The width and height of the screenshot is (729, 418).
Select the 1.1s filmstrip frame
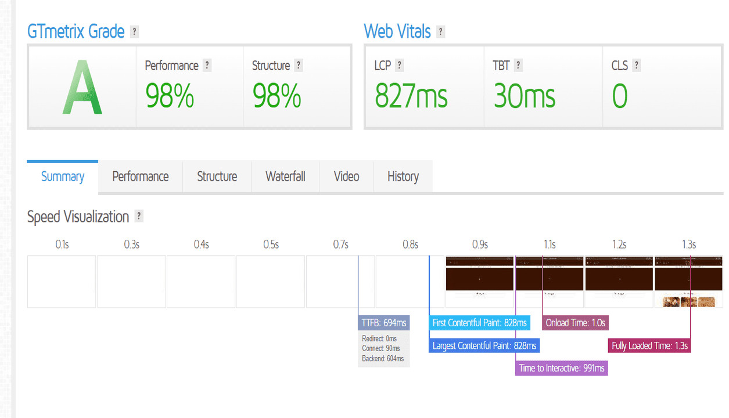point(550,282)
